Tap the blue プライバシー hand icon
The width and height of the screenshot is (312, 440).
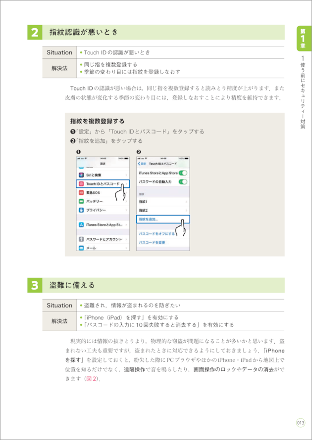(x=81, y=210)
